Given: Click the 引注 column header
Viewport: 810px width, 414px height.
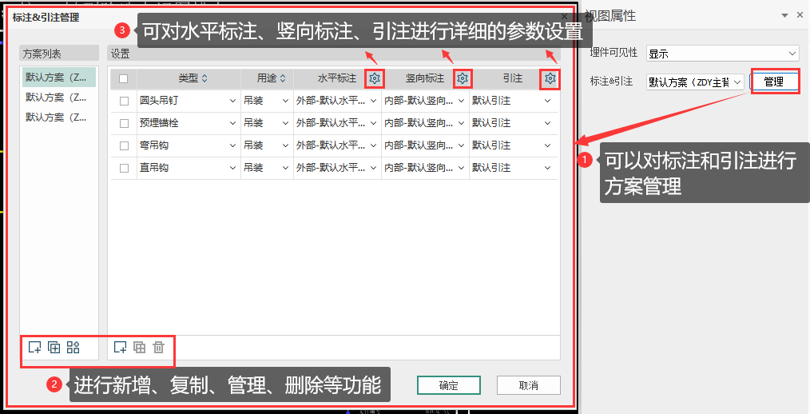Looking at the screenshot, I should click(x=513, y=78).
